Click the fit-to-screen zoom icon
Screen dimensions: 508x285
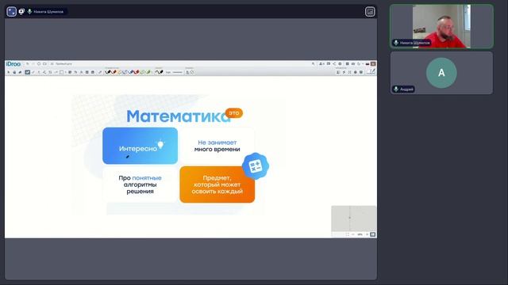tap(348, 234)
